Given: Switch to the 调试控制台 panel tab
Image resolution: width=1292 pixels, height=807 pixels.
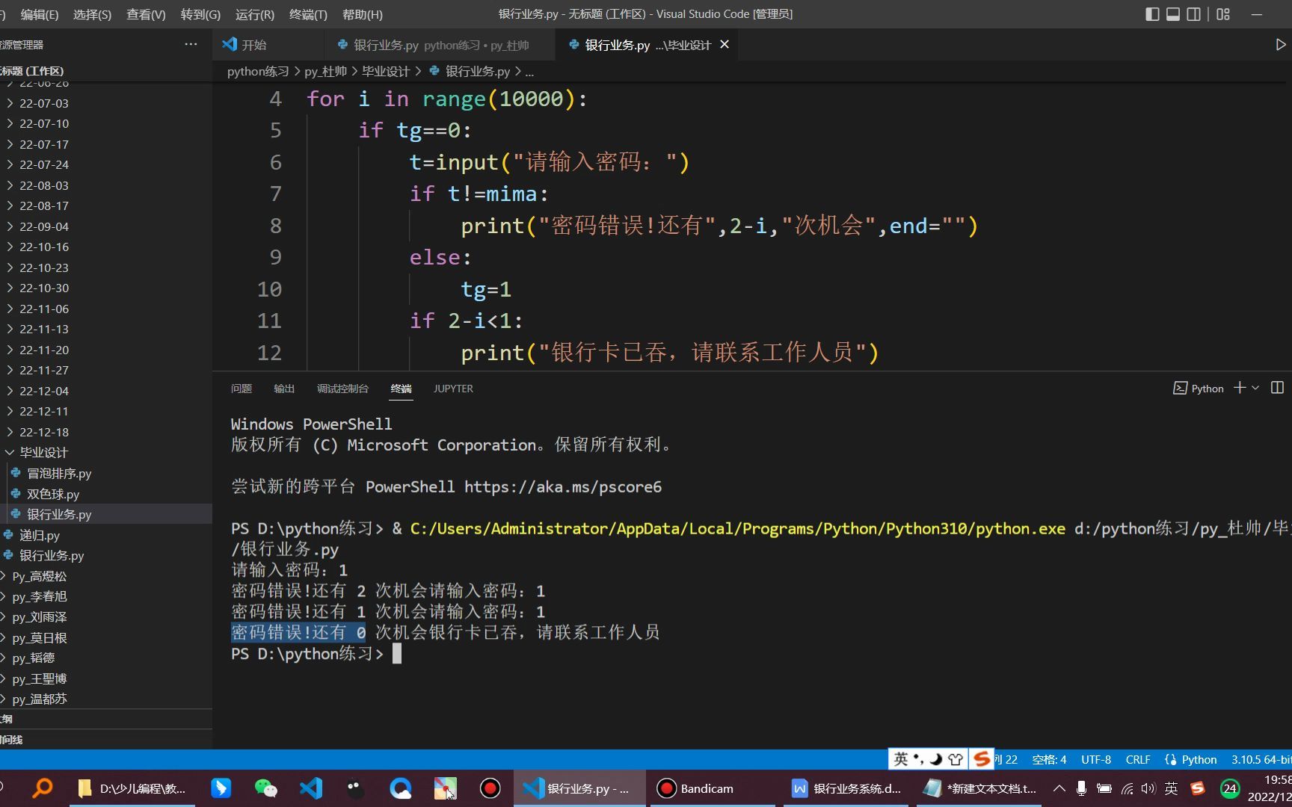Looking at the screenshot, I should 342,389.
